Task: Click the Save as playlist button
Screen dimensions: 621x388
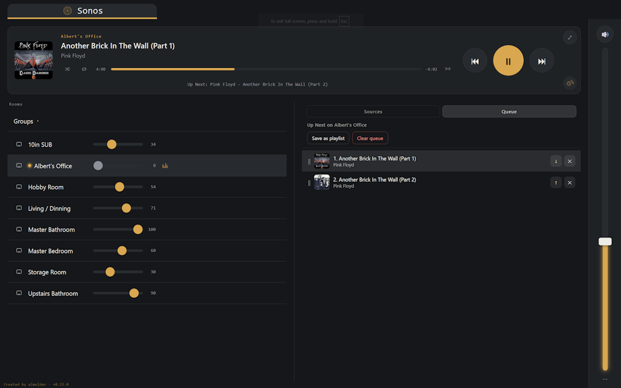Action: click(x=328, y=138)
